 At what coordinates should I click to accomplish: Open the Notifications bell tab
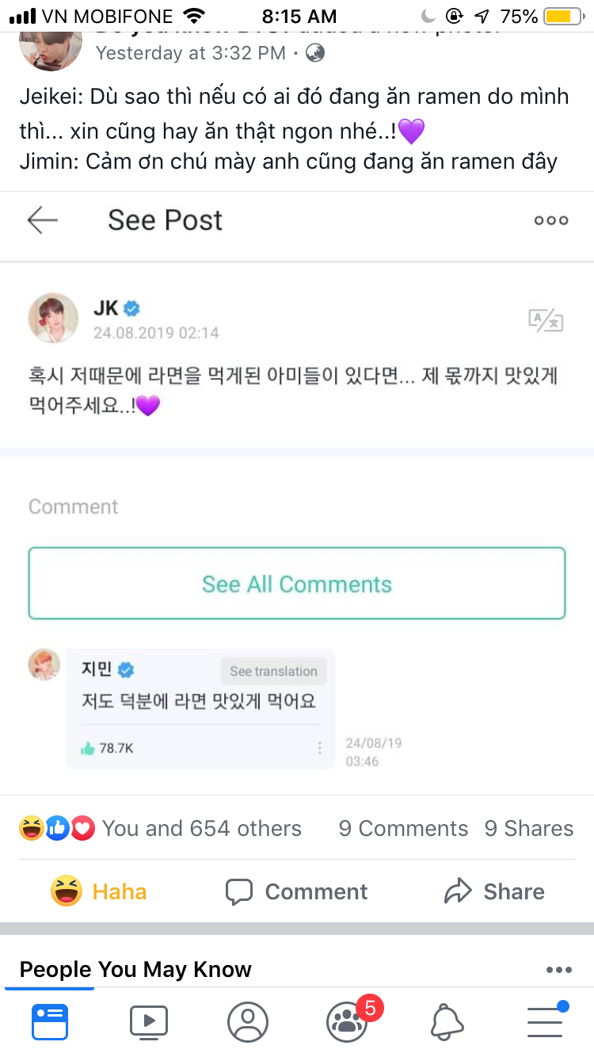click(447, 1021)
